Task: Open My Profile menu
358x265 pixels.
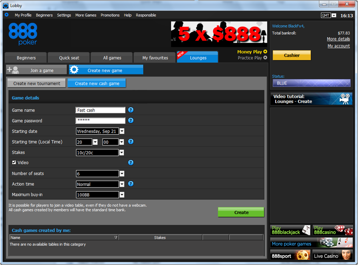Action: (23, 15)
